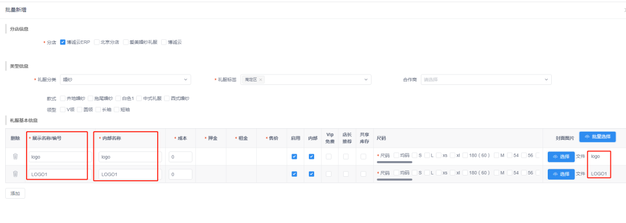This screenshot has width=626, height=223.
Task: Click size scrollbar in logo row
Action: (x=395, y=162)
